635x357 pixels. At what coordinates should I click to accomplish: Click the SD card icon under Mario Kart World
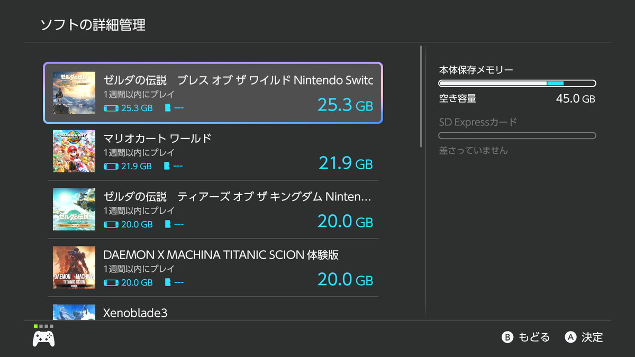[168, 166]
